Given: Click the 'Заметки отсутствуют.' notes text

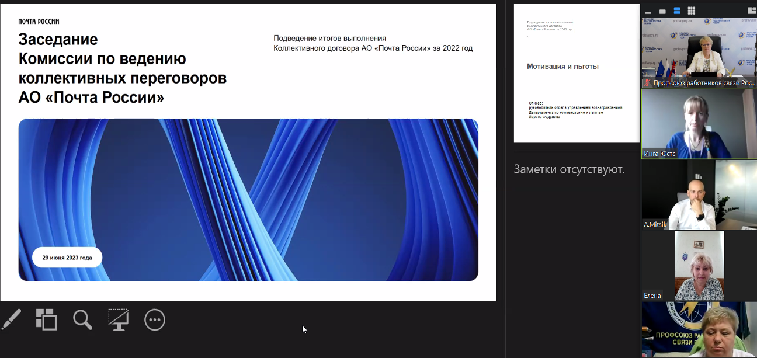Looking at the screenshot, I should point(569,169).
